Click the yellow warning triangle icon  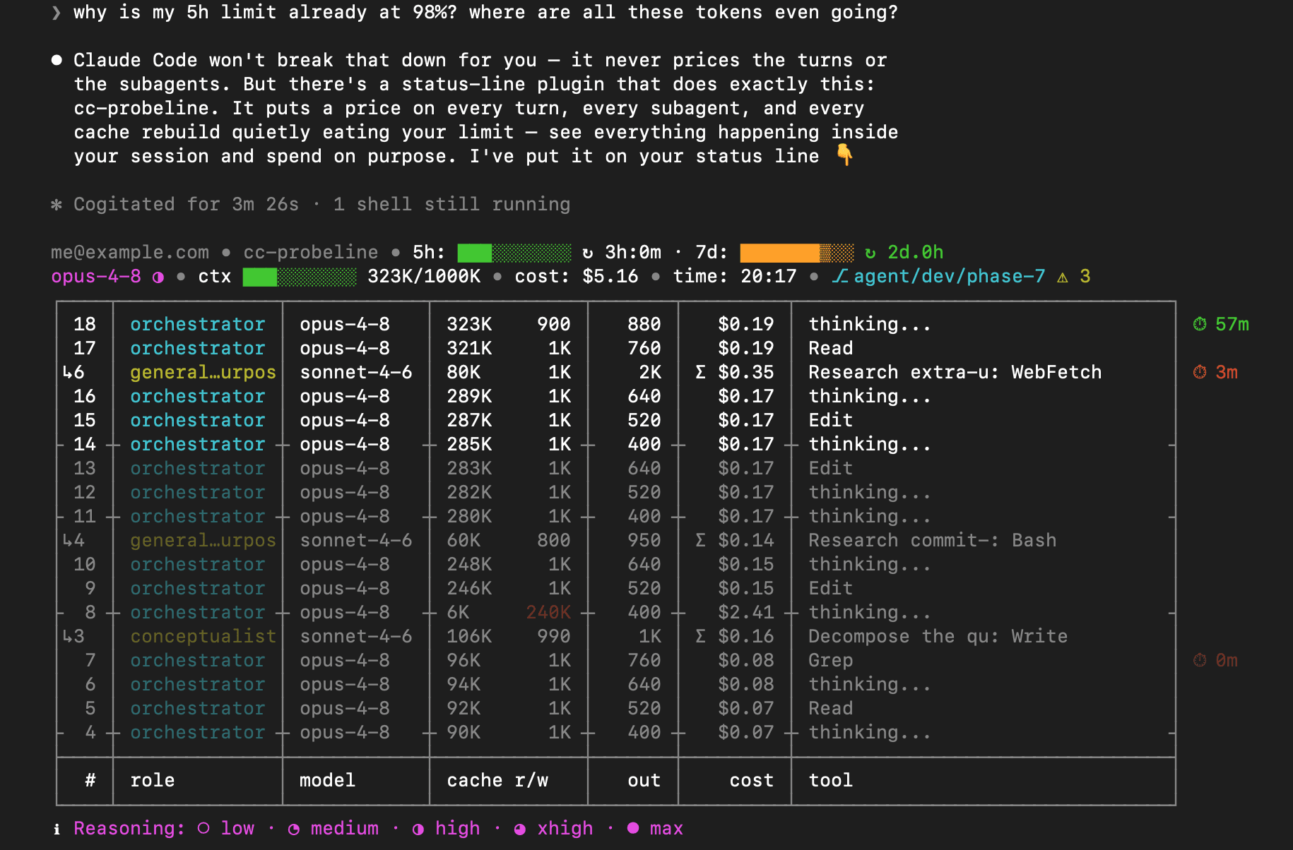tap(1063, 277)
